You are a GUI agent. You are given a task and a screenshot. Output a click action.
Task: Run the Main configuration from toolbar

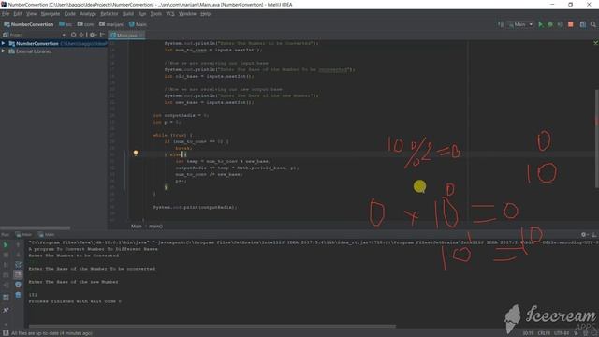[541, 24]
